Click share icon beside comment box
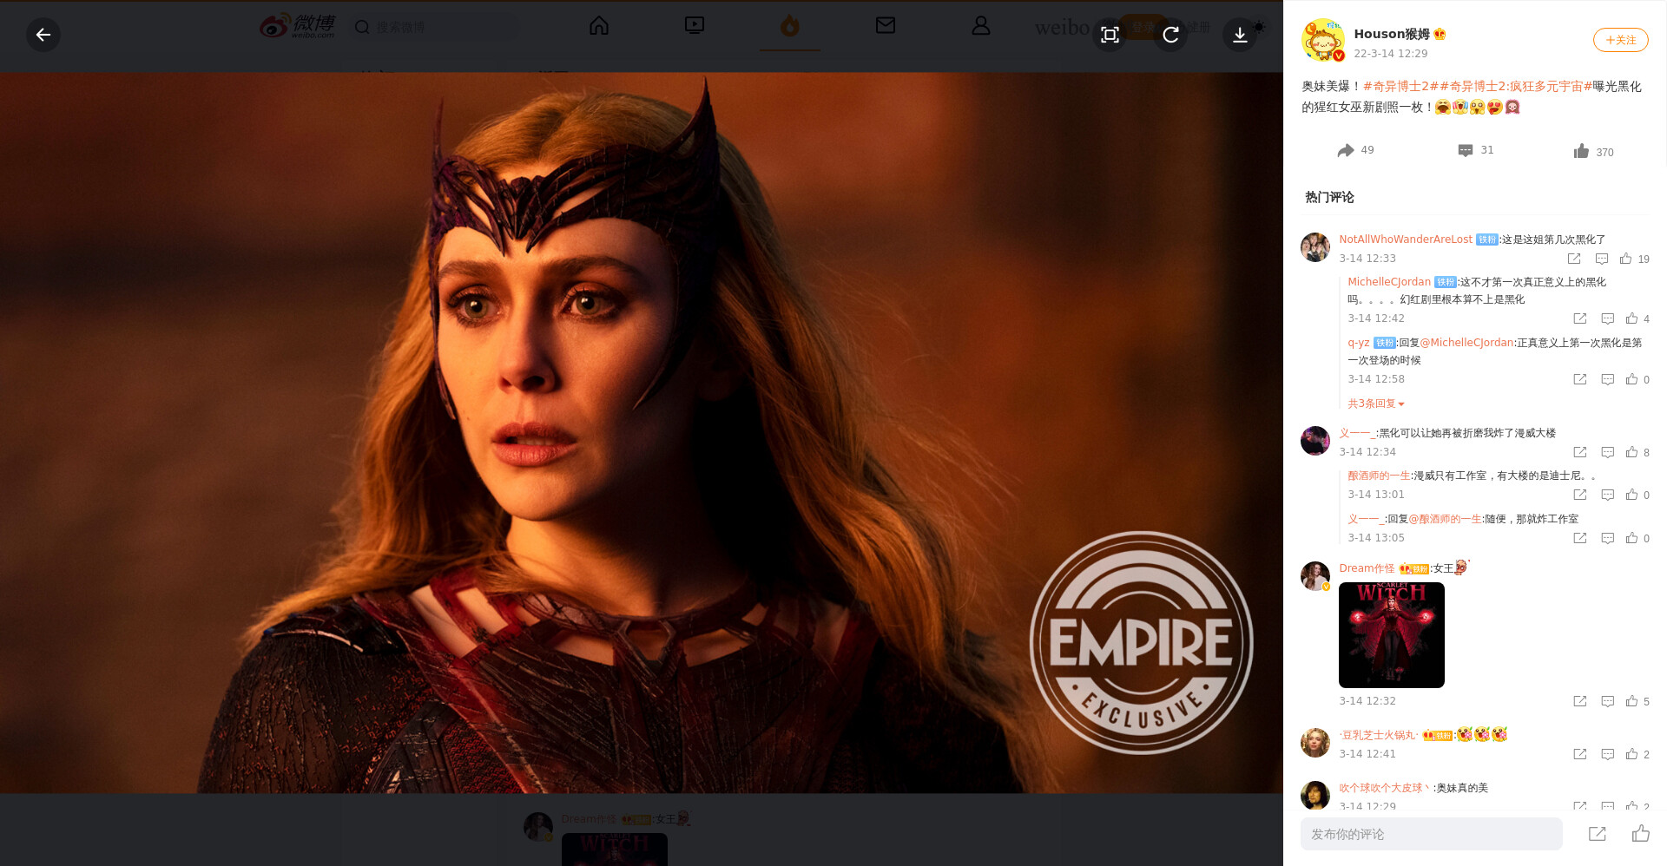The width and height of the screenshot is (1667, 866). point(1598,834)
